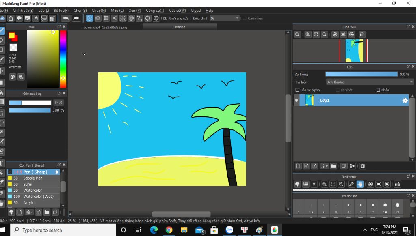
Task: Click the rainbow hue strip
Action: 63,59
